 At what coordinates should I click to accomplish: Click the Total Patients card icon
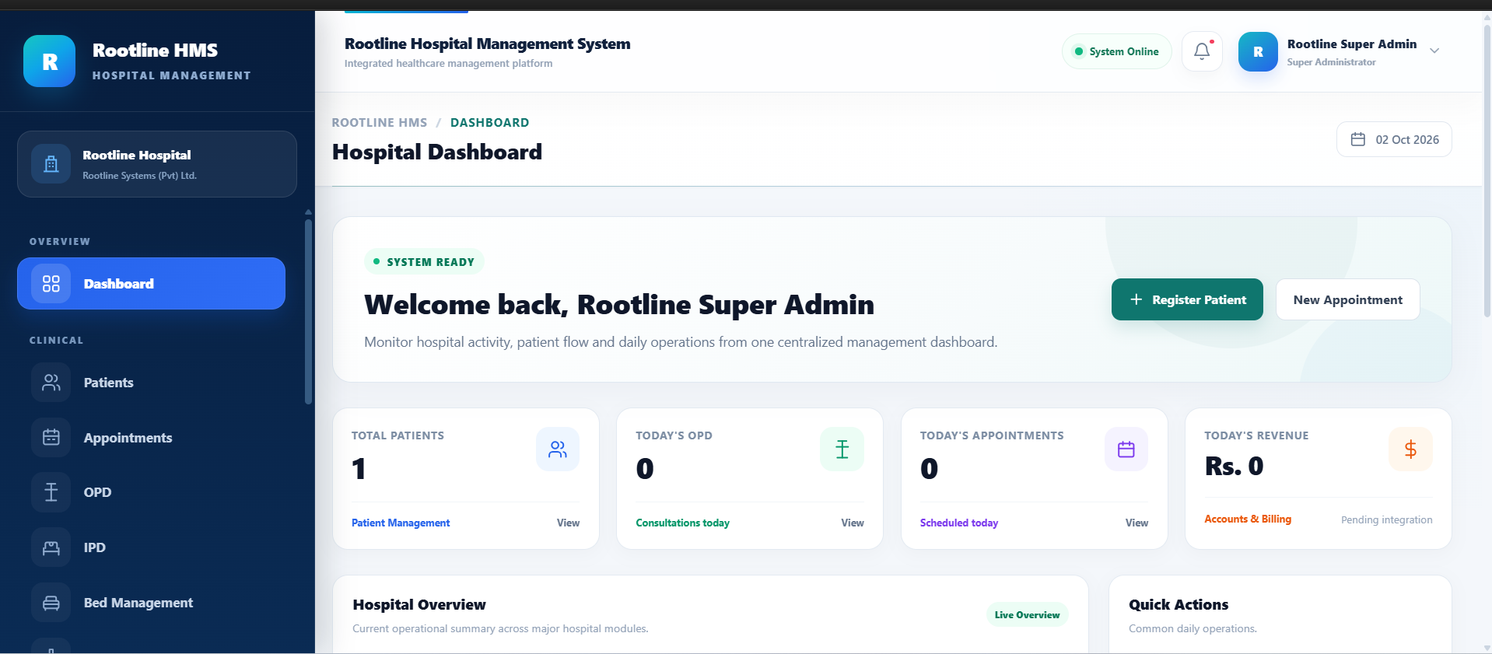[x=558, y=449]
